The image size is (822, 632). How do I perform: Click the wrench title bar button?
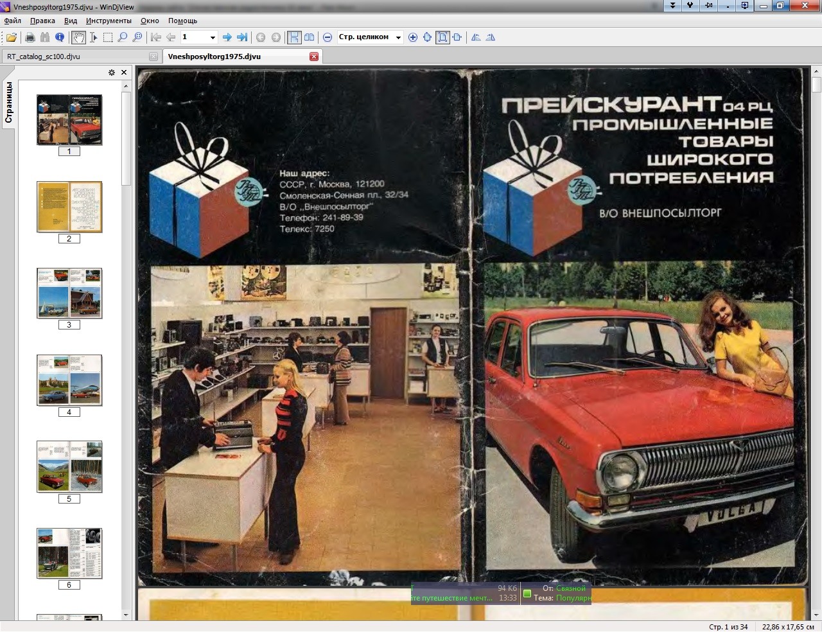pos(690,6)
